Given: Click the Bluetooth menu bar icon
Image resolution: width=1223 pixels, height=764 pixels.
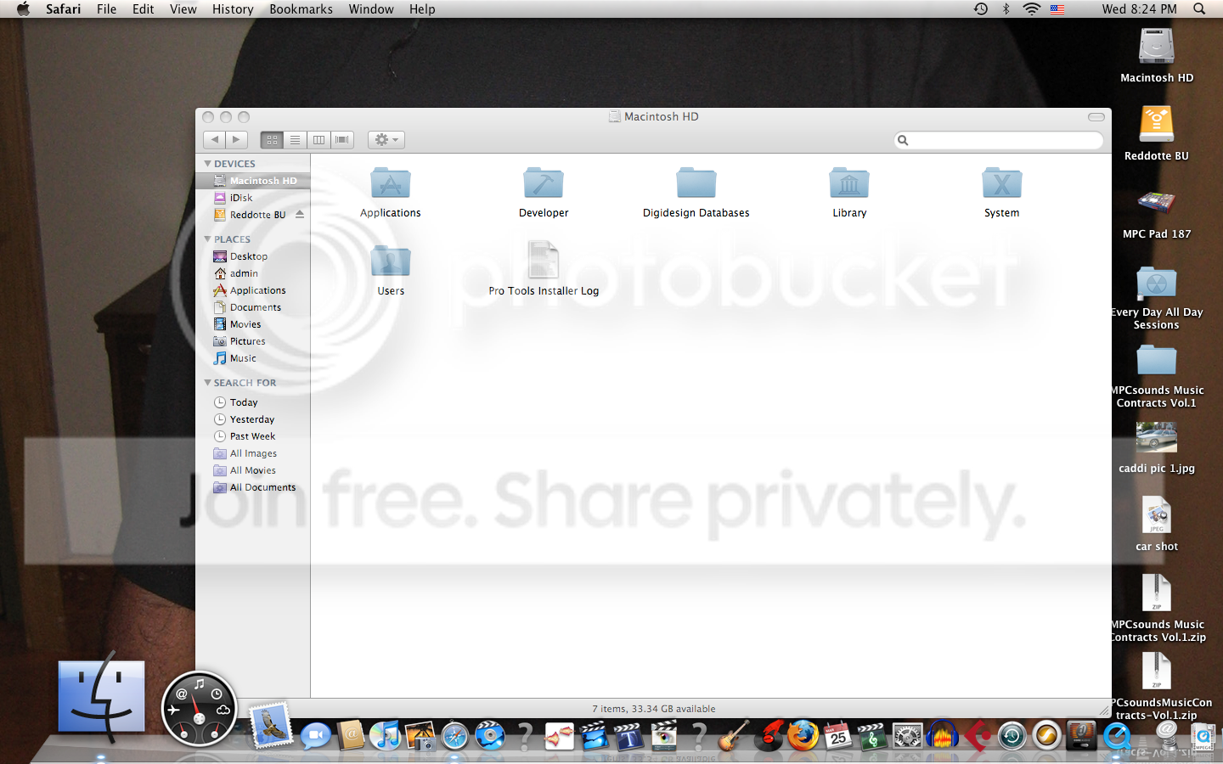Looking at the screenshot, I should [x=1006, y=9].
